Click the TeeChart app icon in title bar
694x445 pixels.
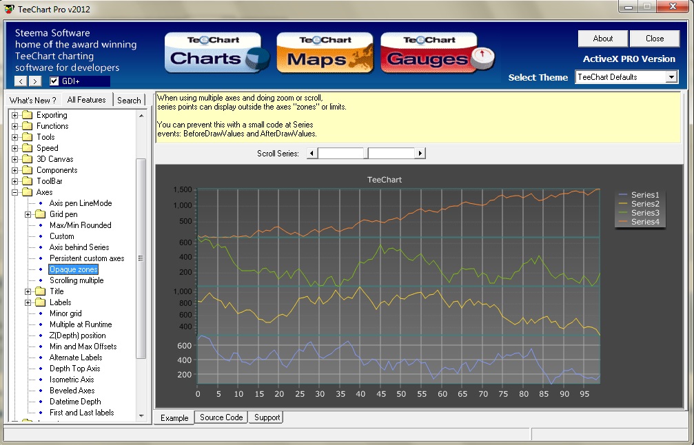(9, 9)
